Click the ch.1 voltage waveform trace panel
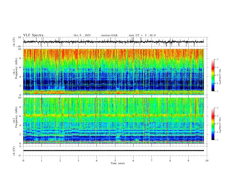The height and width of the screenshot is (180, 233). pos(115,42)
